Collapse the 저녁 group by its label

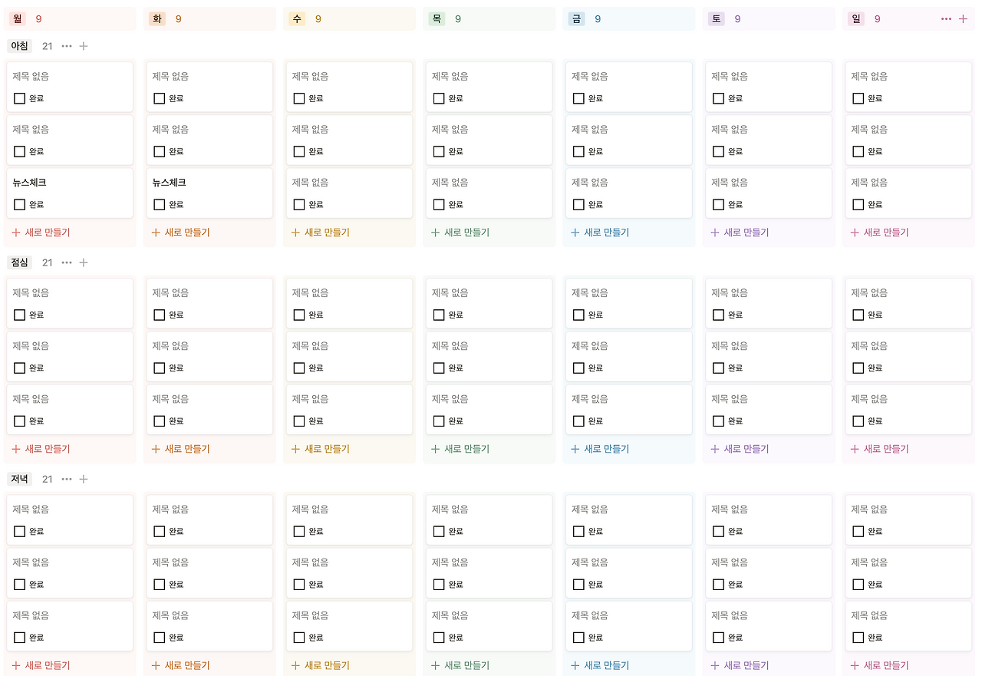[19, 479]
